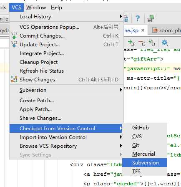Select Shelve Changes entry

point(66,118)
